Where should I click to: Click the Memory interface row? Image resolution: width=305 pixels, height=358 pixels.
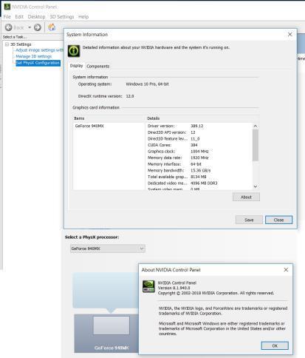(199, 164)
